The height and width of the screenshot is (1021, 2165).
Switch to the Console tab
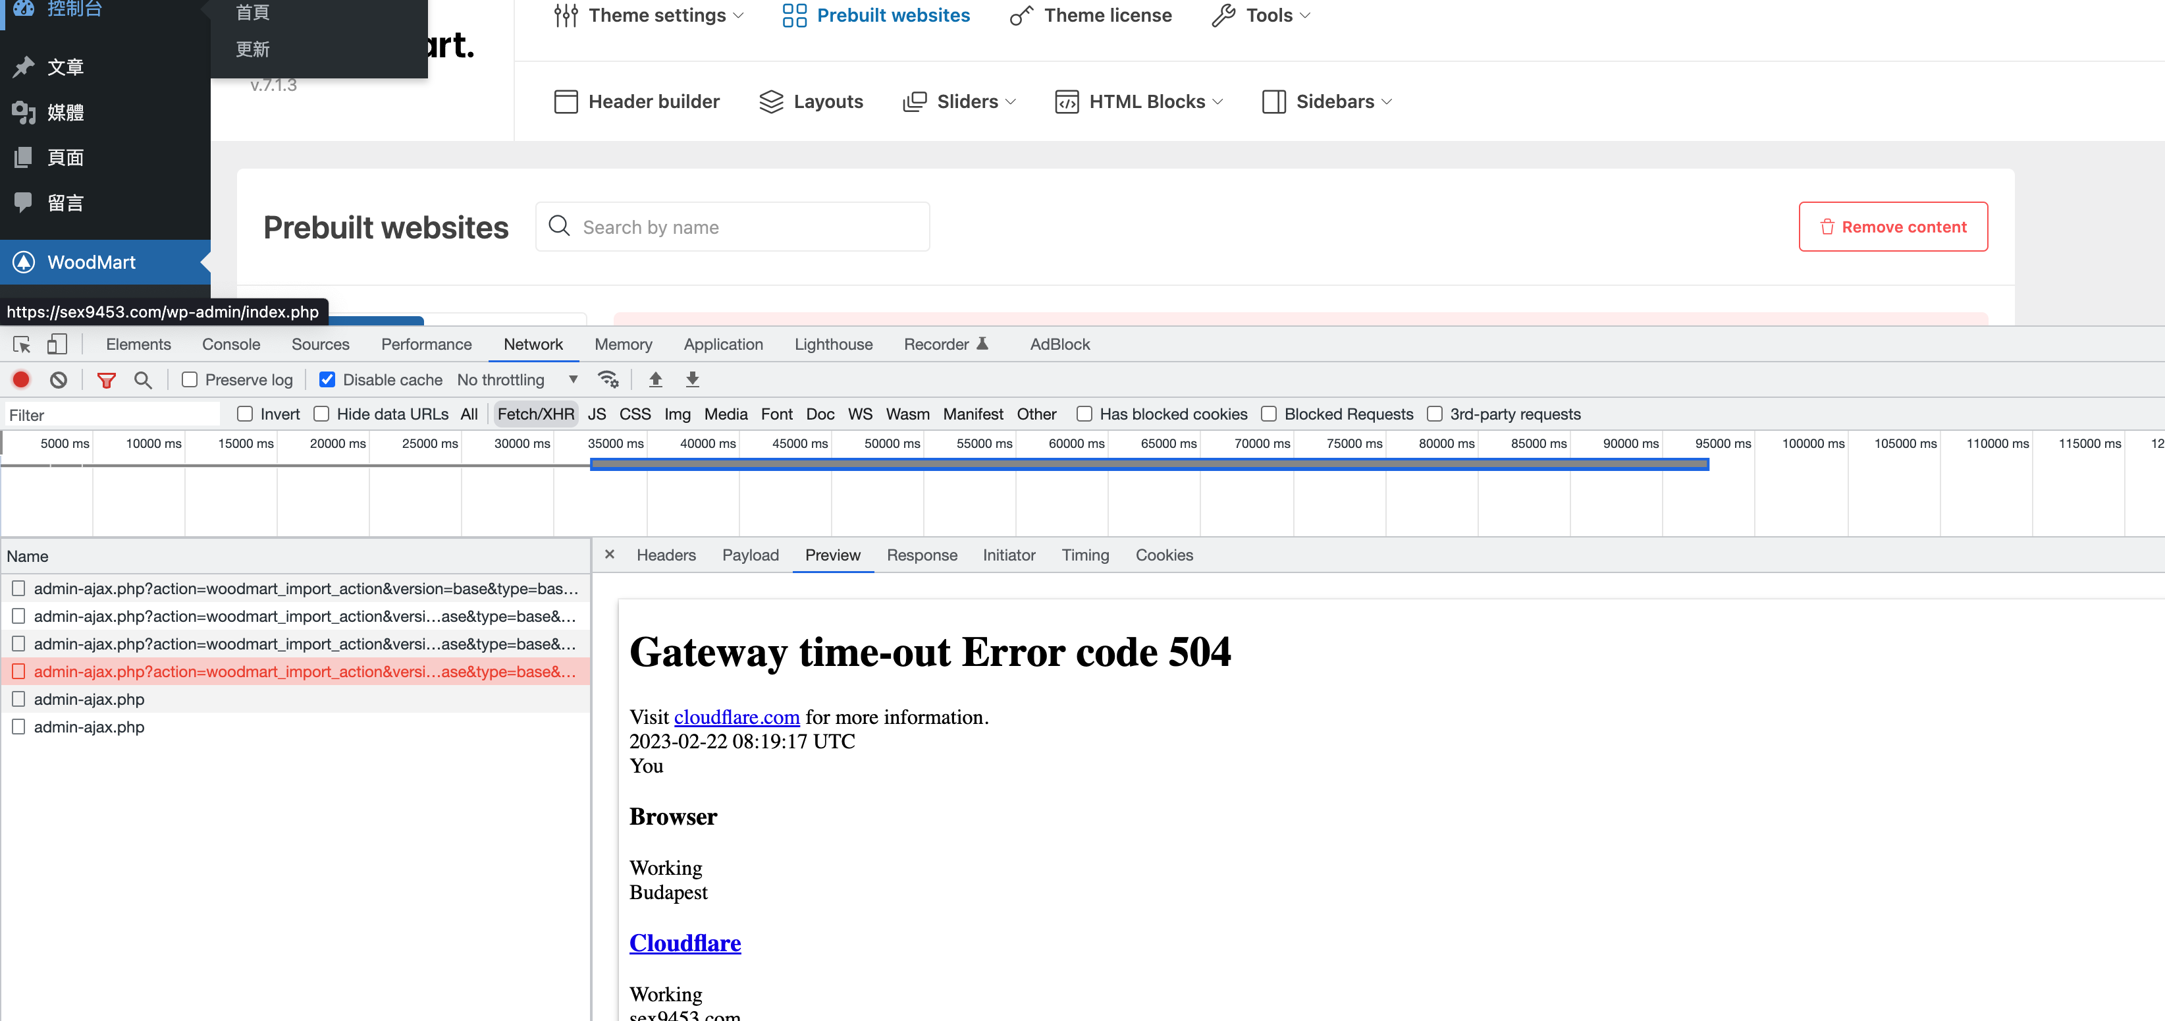pos(230,344)
